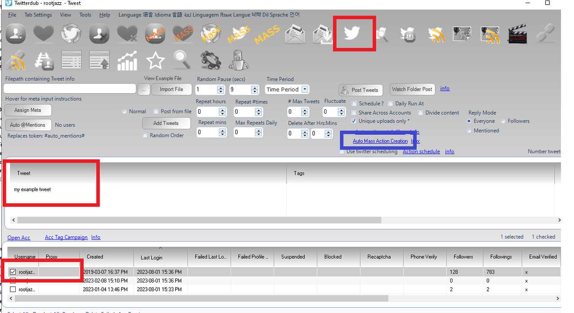Open the Like tab plain heart icon
Image resolution: width=574 pixels, height=313 pixels.
43,33
